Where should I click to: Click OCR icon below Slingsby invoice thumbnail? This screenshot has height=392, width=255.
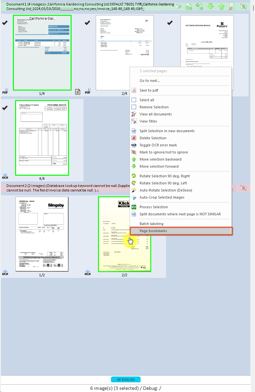coord(5,272)
